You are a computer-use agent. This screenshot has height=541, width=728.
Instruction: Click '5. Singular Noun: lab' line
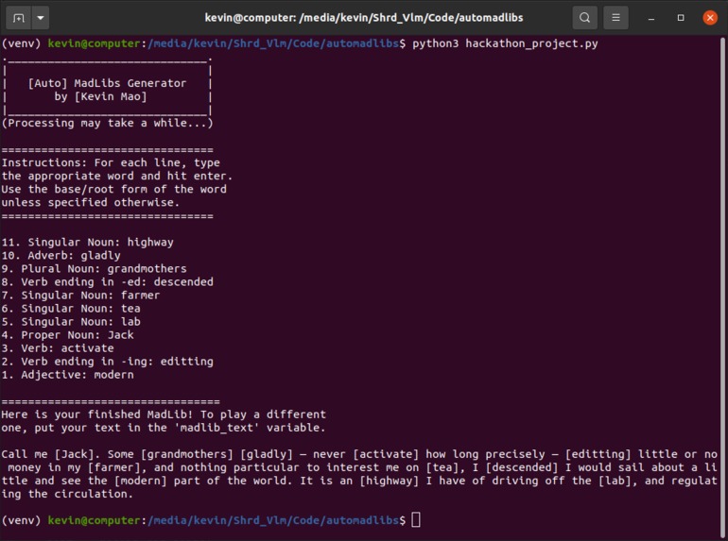pyautogui.click(x=71, y=322)
